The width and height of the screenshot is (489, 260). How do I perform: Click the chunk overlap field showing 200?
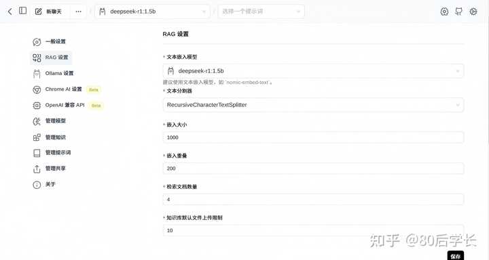coord(313,168)
